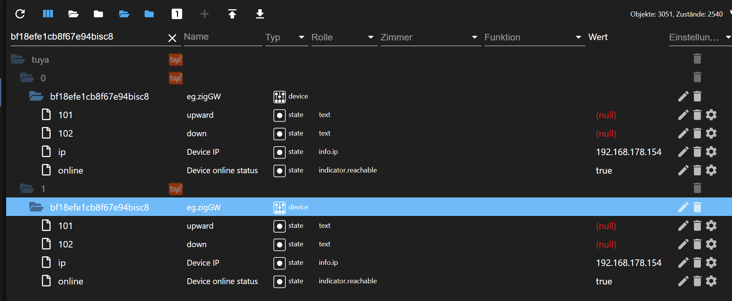Focus the Name filter field
This screenshot has width=732, height=301.
coord(223,37)
